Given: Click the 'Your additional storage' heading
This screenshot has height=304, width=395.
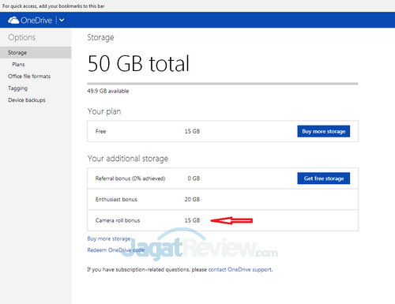Looking at the screenshot, I should click(x=128, y=159).
